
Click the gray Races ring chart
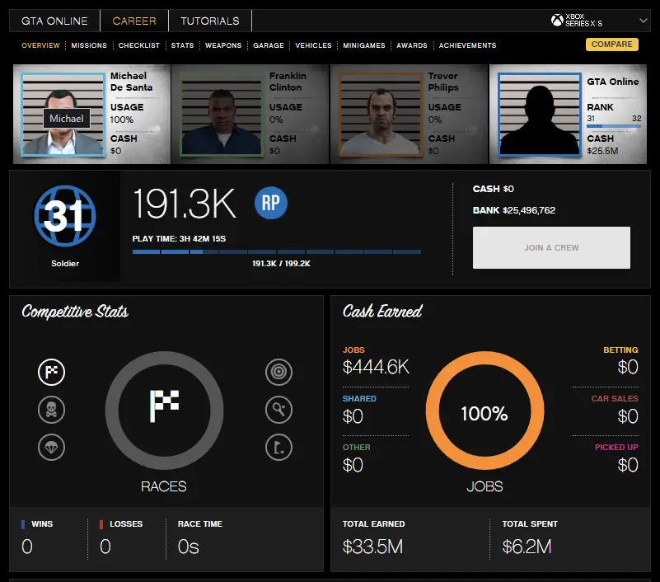tap(164, 411)
